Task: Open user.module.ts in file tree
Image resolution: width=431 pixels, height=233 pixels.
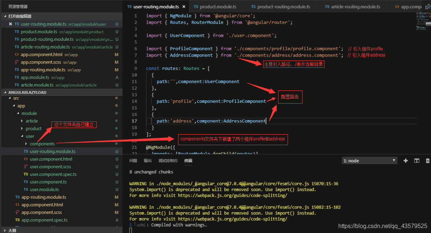Action: (62, 190)
